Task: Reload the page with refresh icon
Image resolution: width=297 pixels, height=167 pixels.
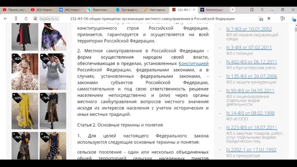Action: tap(26, 19)
